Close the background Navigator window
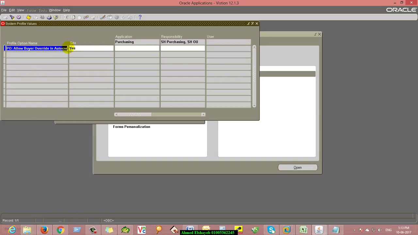 coord(319,34)
